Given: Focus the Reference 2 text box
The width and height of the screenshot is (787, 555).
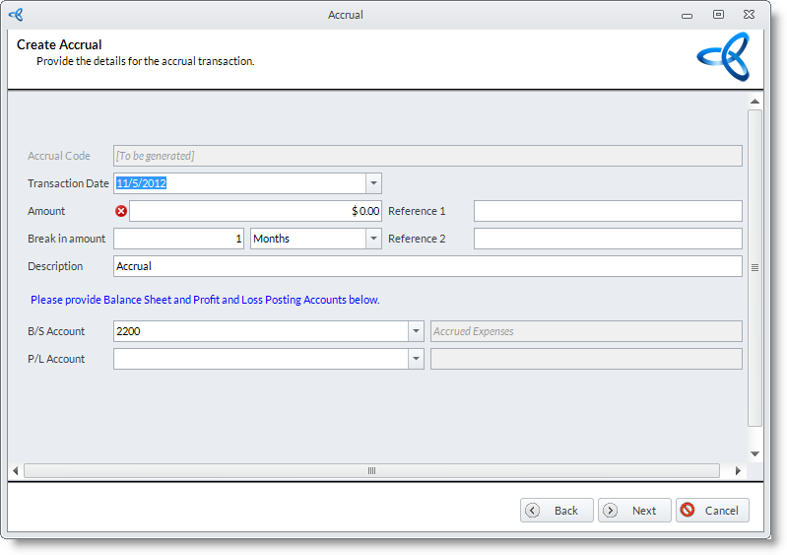Looking at the screenshot, I should tap(607, 239).
